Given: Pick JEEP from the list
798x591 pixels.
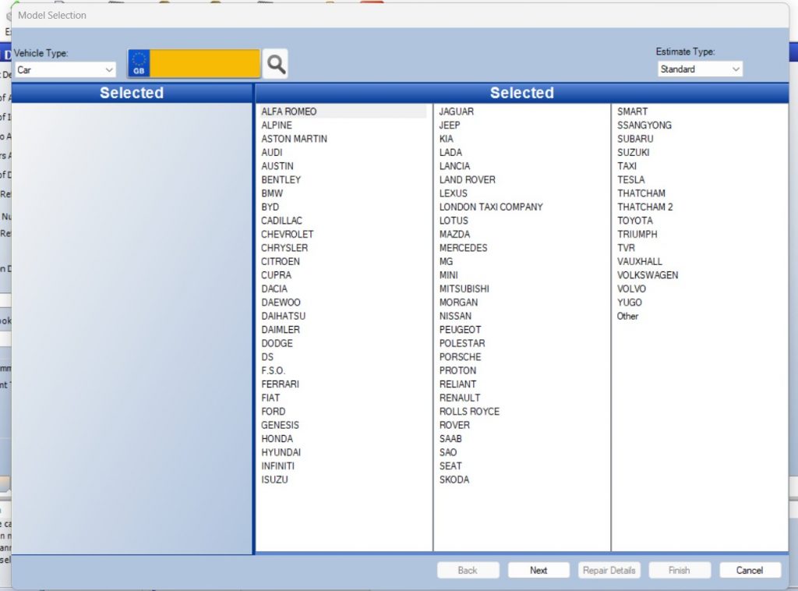Looking at the screenshot, I should click(450, 126).
